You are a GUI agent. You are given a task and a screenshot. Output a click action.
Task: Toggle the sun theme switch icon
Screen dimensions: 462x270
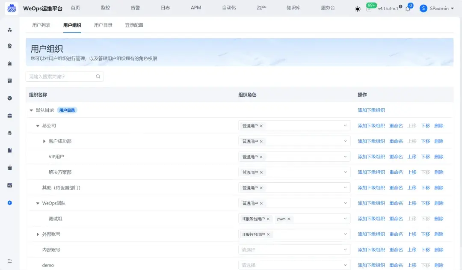[357, 9]
